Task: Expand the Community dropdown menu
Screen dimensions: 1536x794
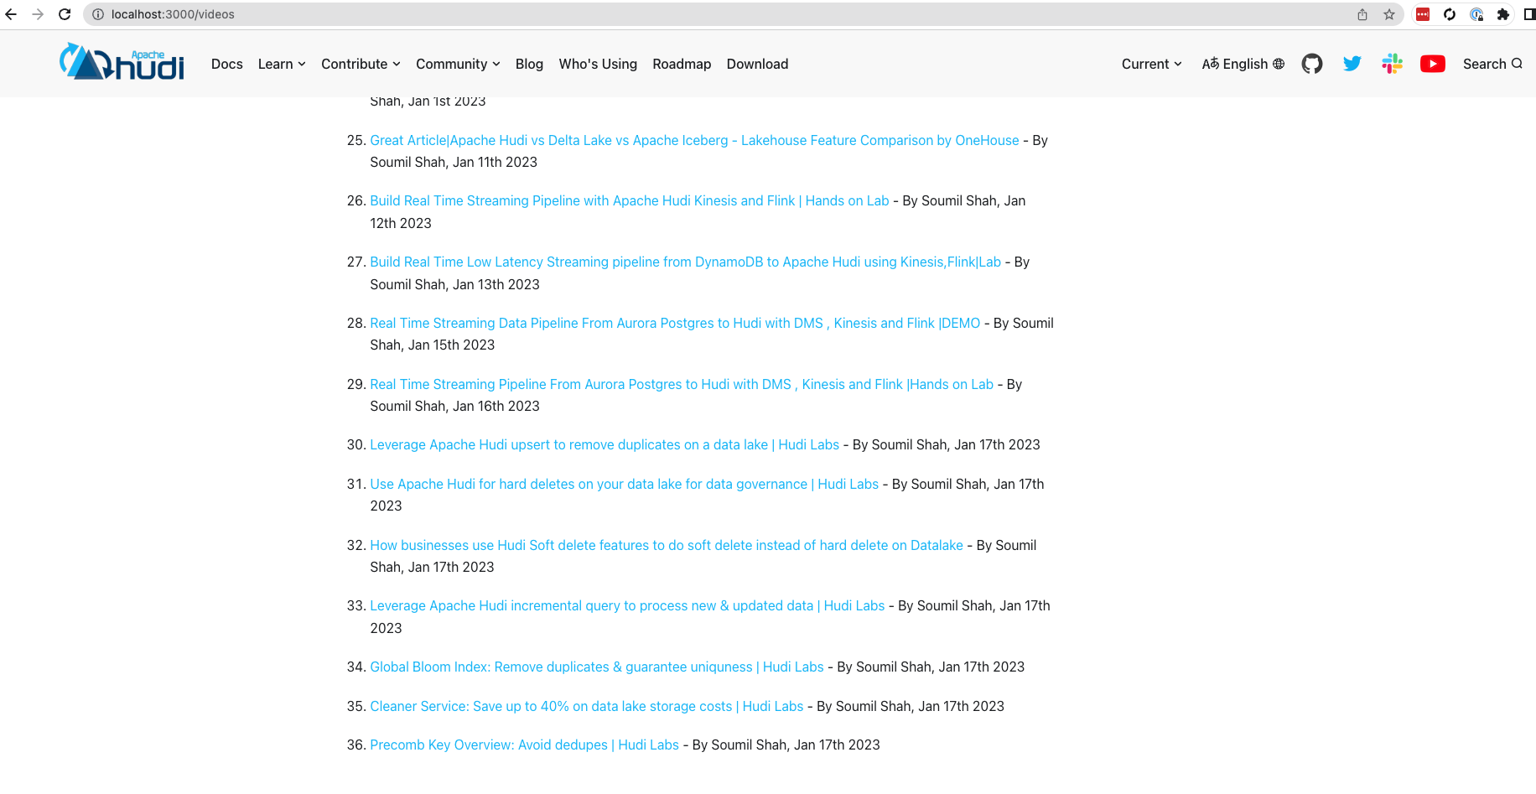Action: (458, 64)
